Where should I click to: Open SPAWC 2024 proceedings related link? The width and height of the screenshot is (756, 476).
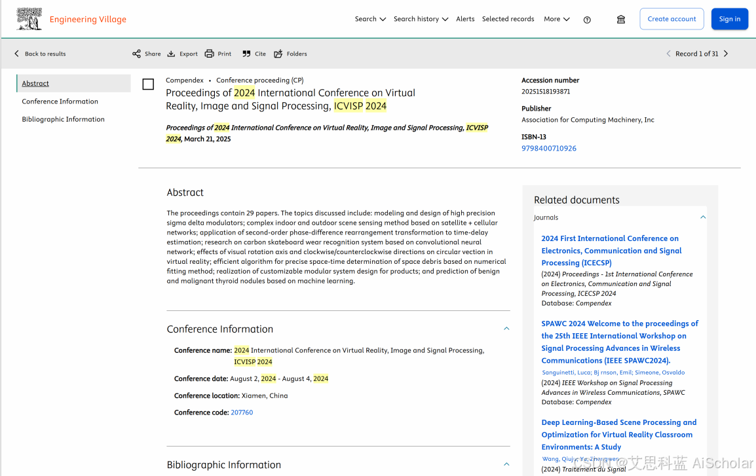pyautogui.click(x=620, y=342)
